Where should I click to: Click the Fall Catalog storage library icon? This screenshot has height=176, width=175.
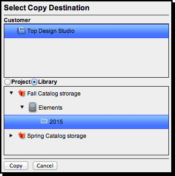(x=22, y=93)
